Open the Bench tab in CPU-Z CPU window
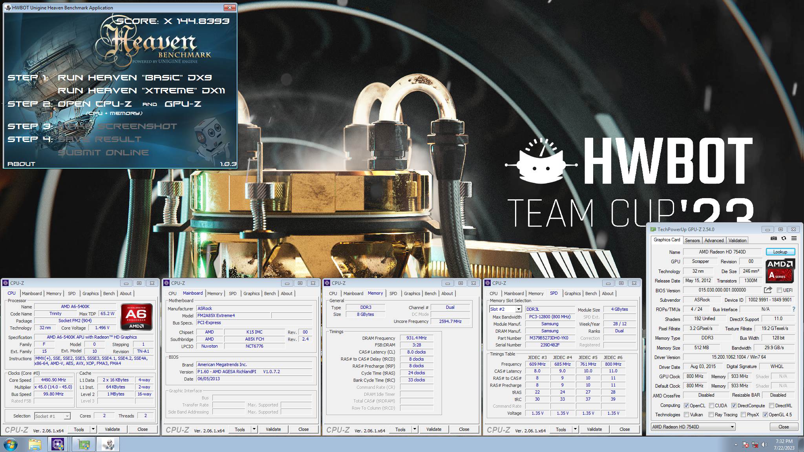 (109, 293)
